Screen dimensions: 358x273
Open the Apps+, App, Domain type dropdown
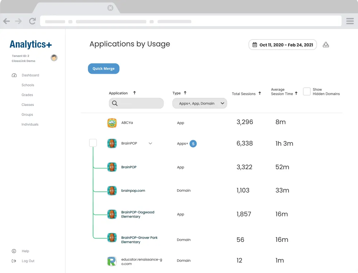pyautogui.click(x=200, y=103)
